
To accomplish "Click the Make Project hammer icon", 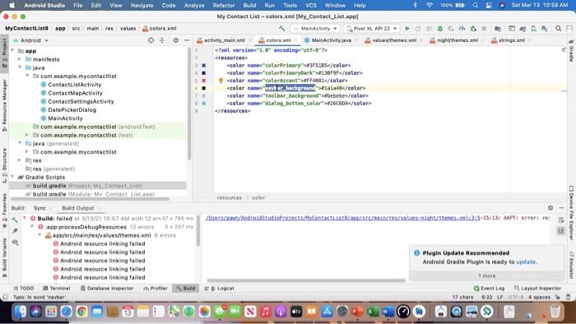I will (x=281, y=28).
